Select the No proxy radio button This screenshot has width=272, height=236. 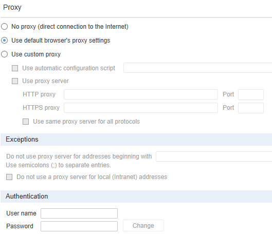tap(4, 27)
